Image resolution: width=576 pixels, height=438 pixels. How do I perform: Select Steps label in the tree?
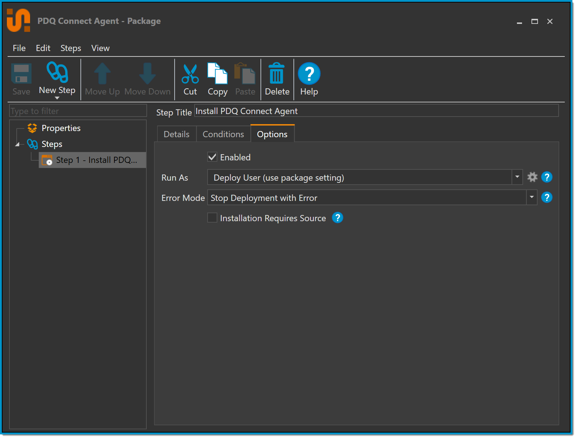pos(52,144)
